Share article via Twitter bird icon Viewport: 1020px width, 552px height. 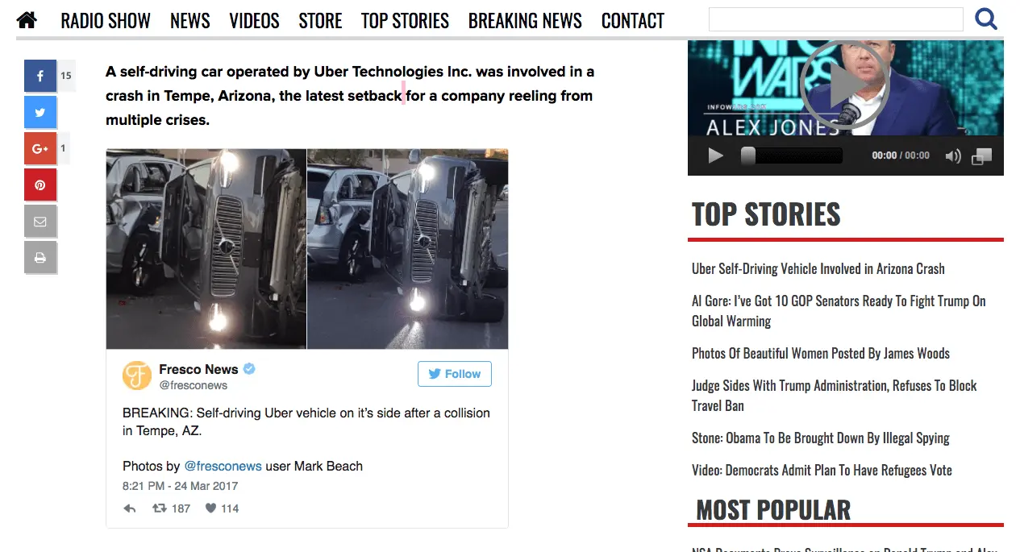[x=40, y=112]
